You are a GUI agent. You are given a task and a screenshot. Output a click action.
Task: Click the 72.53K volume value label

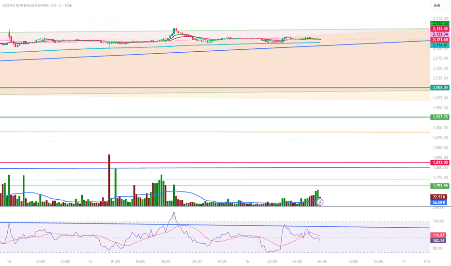438,197
